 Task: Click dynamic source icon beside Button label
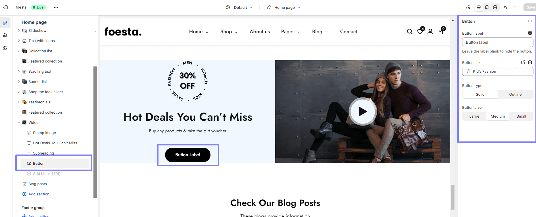pyautogui.click(x=530, y=33)
